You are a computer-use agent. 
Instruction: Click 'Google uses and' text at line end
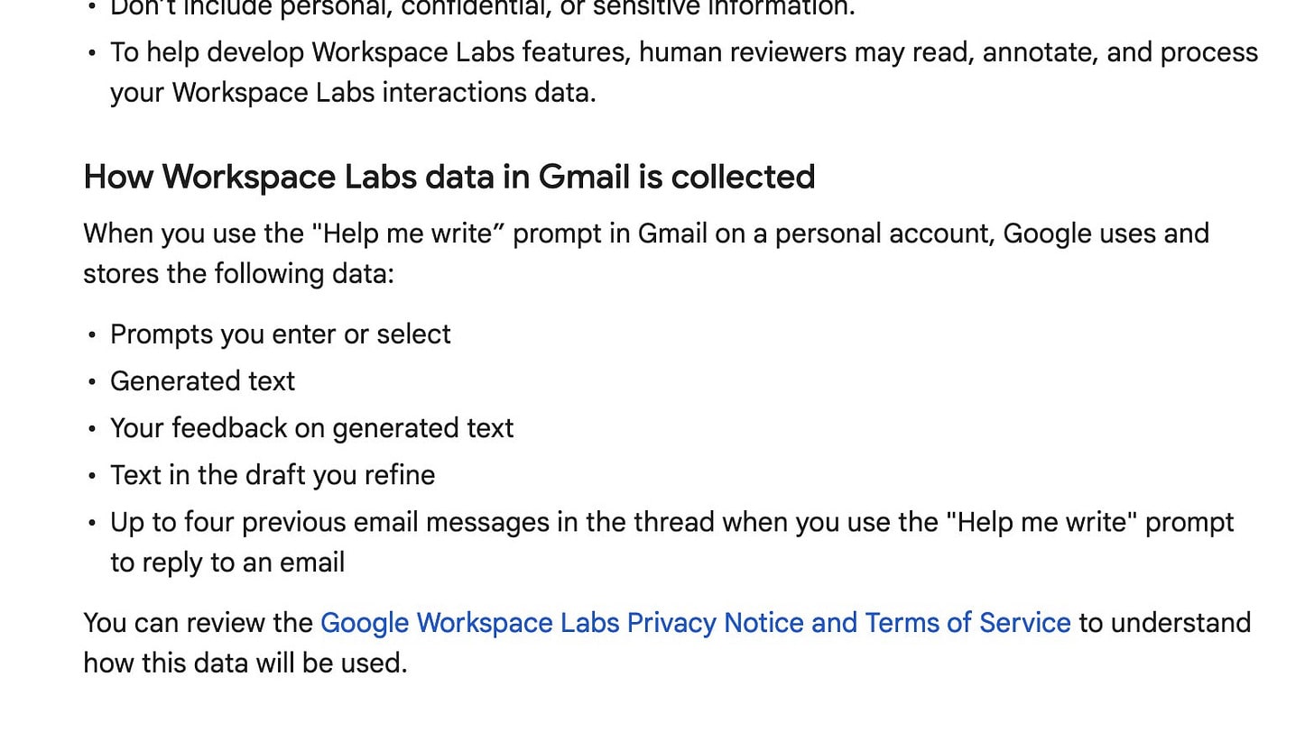pyautogui.click(x=1106, y=233)
